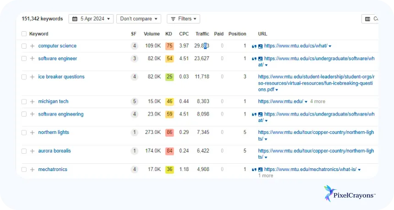
Task: Click the traffic value 23,627
Action: [202, 58]
